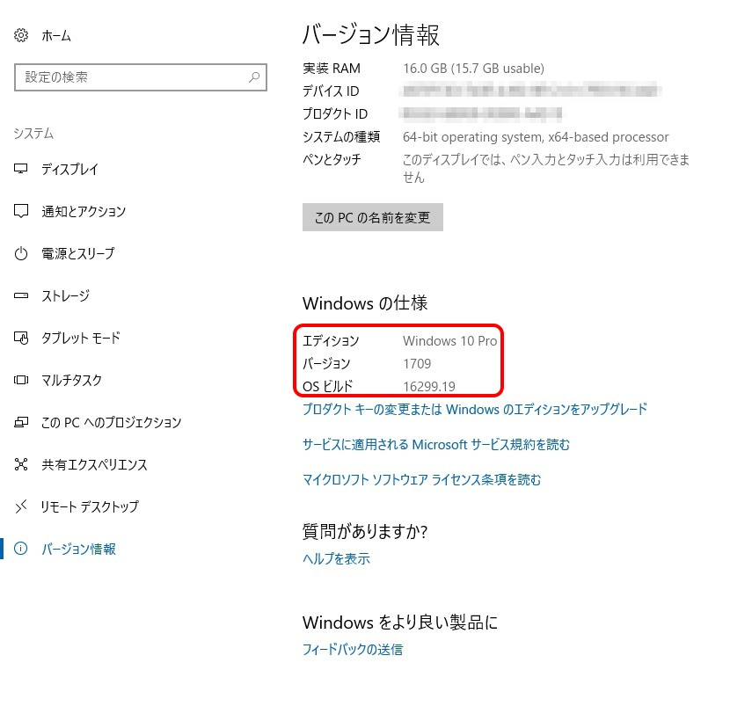Click the リモート デスクトップ icon
752x721 pixels.
pyautogui.click(x=21, y=507)
